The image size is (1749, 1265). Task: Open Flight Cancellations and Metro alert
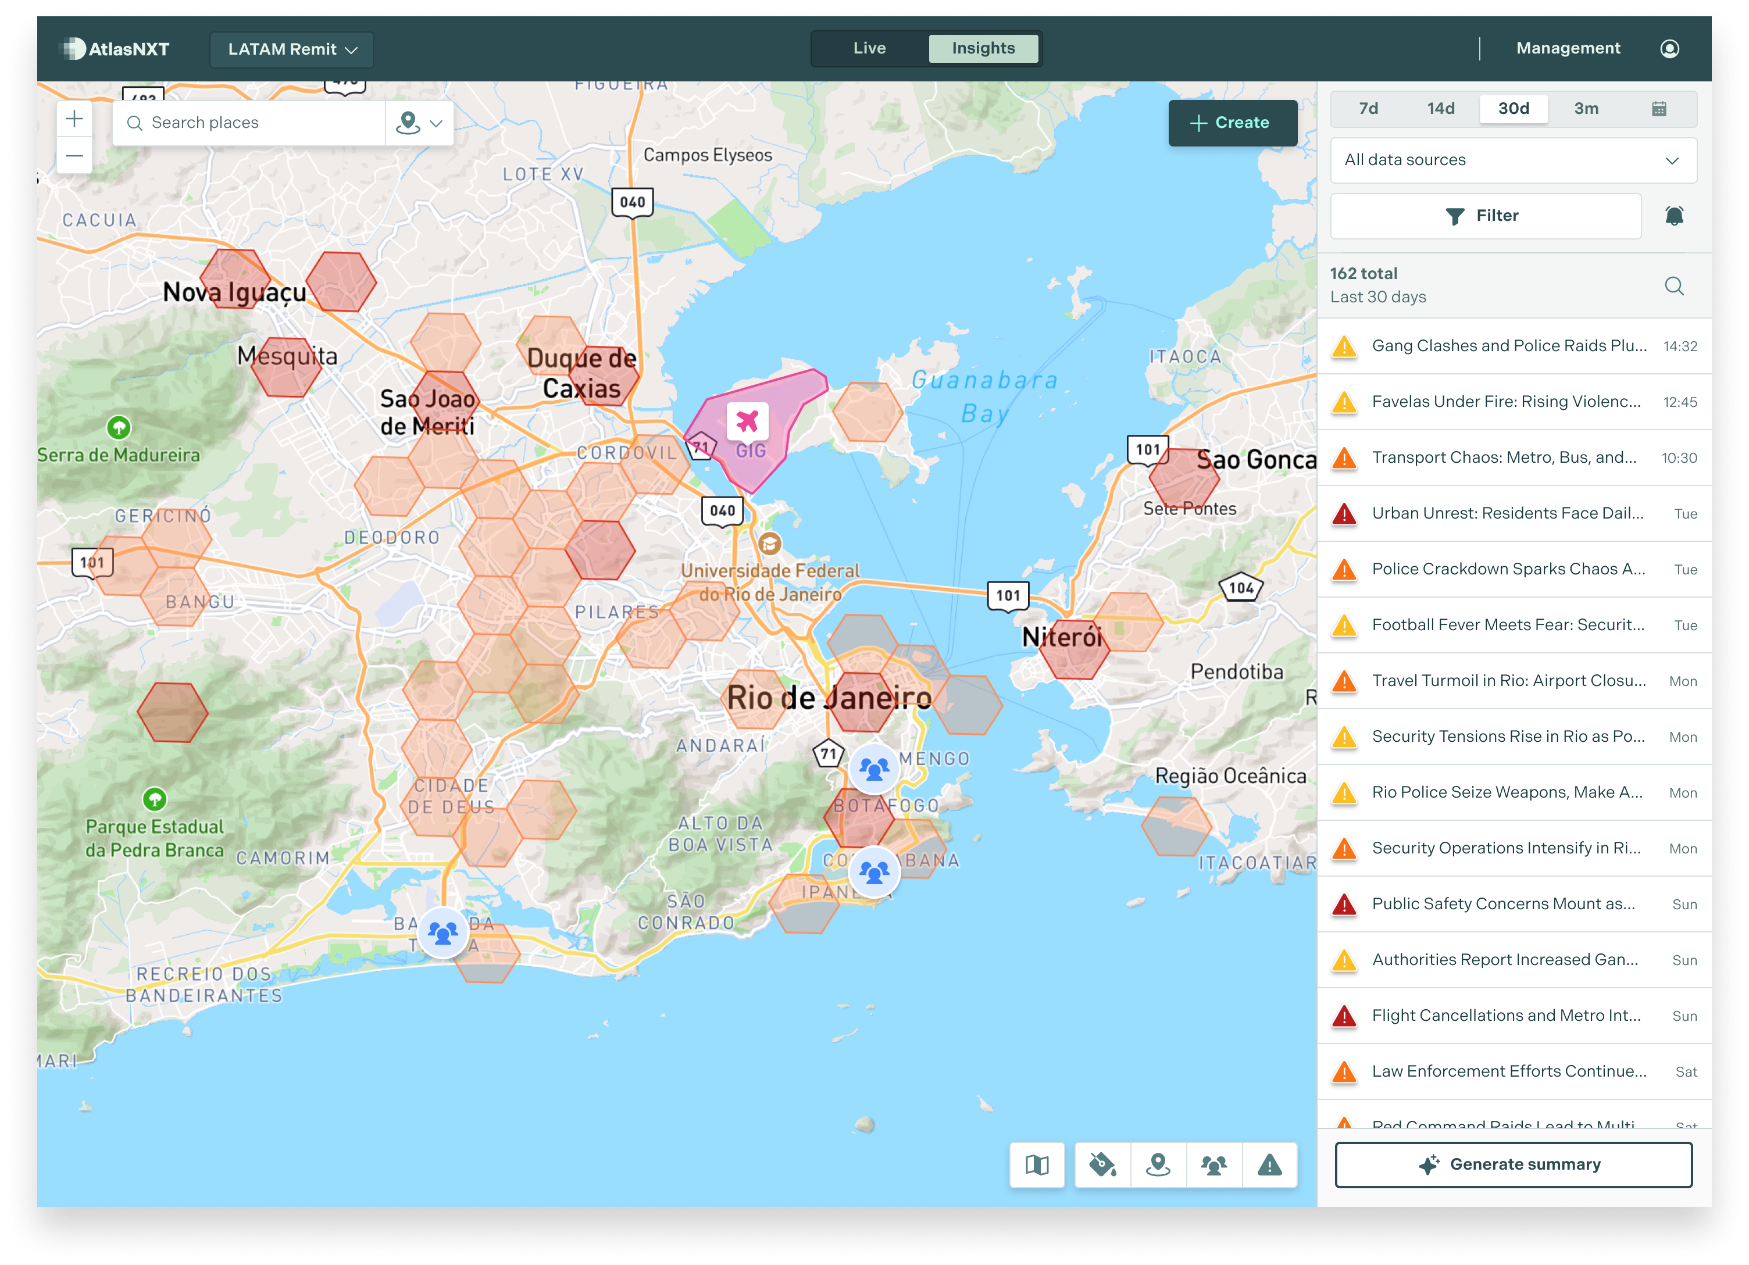click(x=1513, y=1016)
